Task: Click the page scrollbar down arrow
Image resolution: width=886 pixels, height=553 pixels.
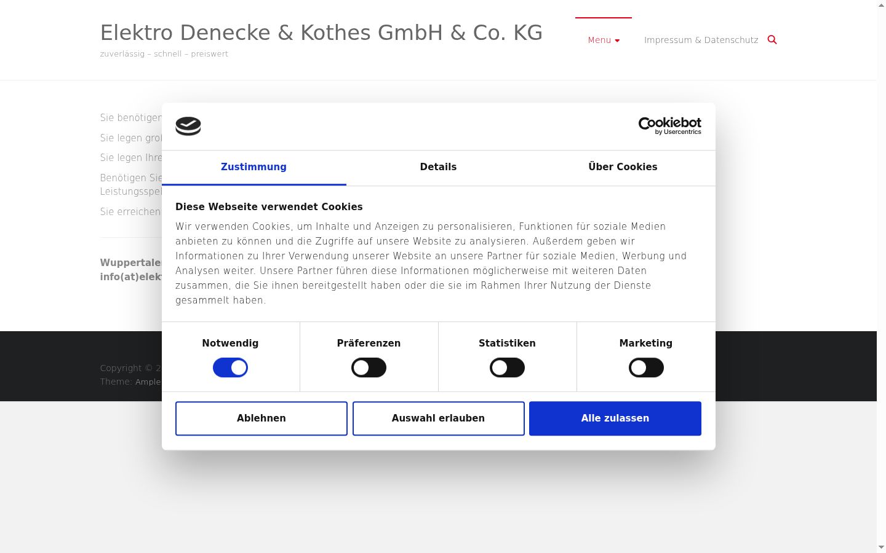Action: 881,547
